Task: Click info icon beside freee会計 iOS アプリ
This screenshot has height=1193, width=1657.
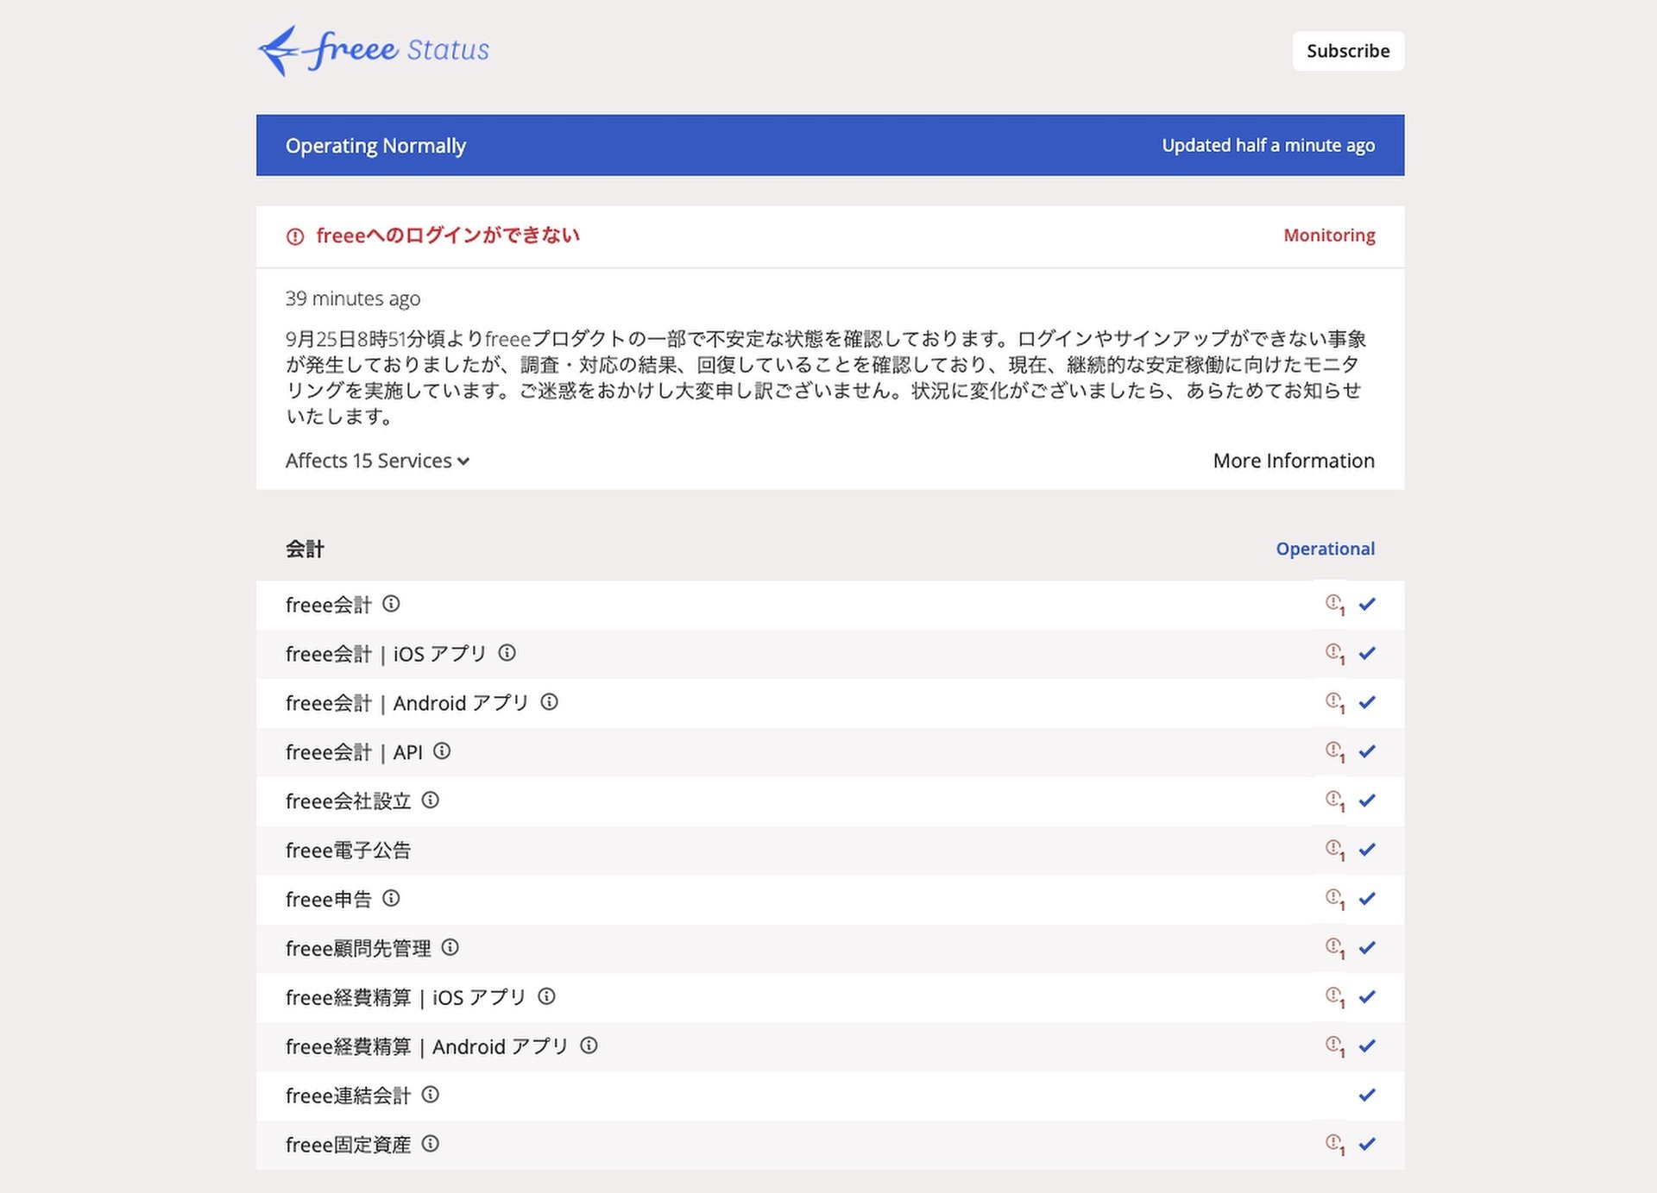Action: (507, 653)
